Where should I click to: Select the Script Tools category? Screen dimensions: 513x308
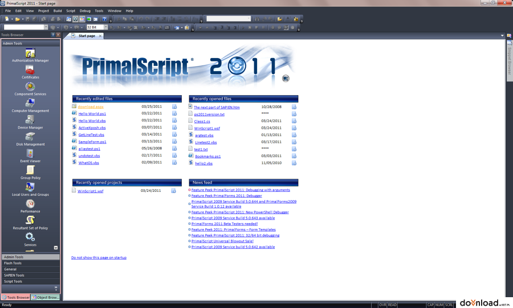pyautogui.click(x=30, y=282)
